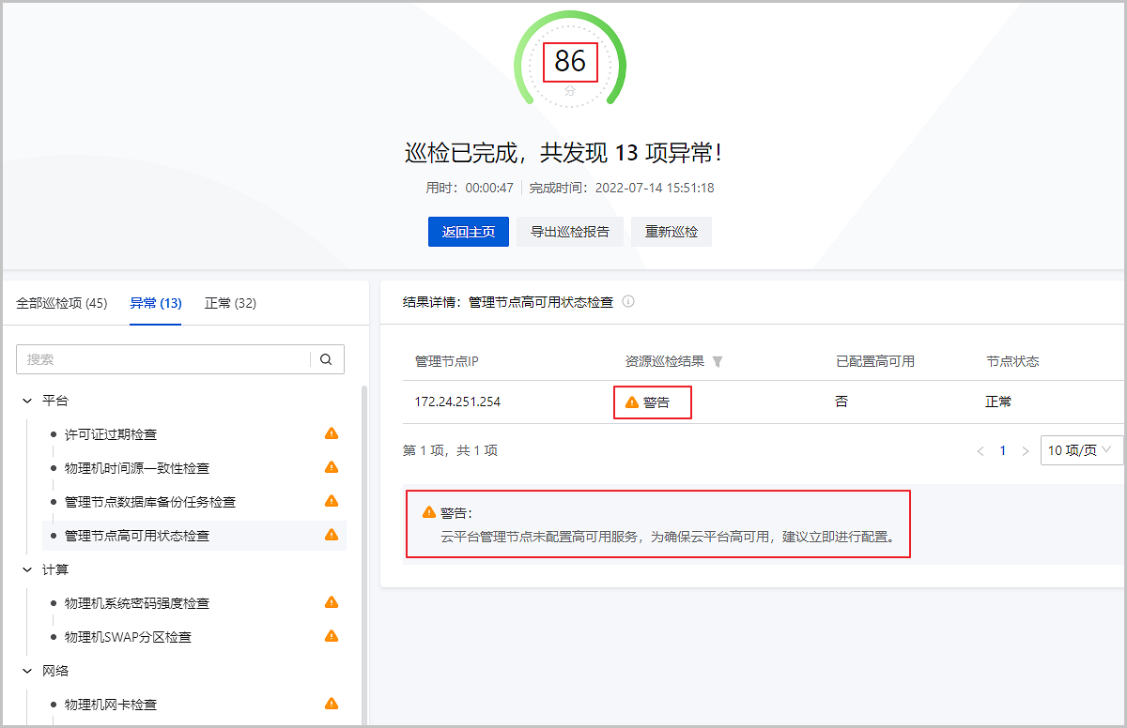The image size is (1127, 728).
Task: Switch to 全部巡检项 (45) tab
Action: tap(62, 303)
